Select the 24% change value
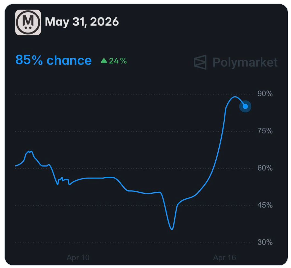The image size is (291, 268). (x=118, y=61)
